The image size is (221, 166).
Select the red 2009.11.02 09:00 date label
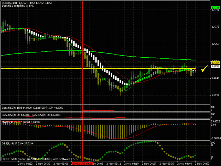click(82, 164)
